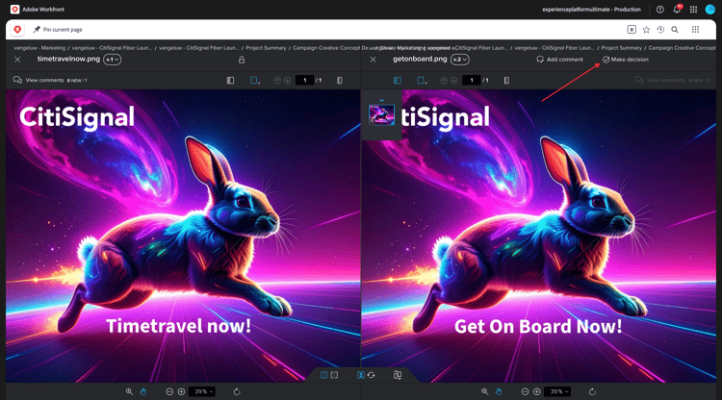
Task: Toggle synchronized panning lock
Action: pos(361,375)
